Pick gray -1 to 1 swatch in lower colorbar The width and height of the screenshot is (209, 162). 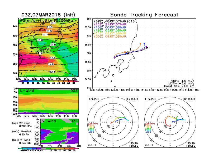pos(43,148)
